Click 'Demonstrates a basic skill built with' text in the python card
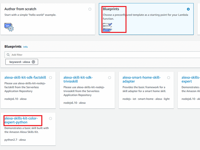 tap(26, 130)
